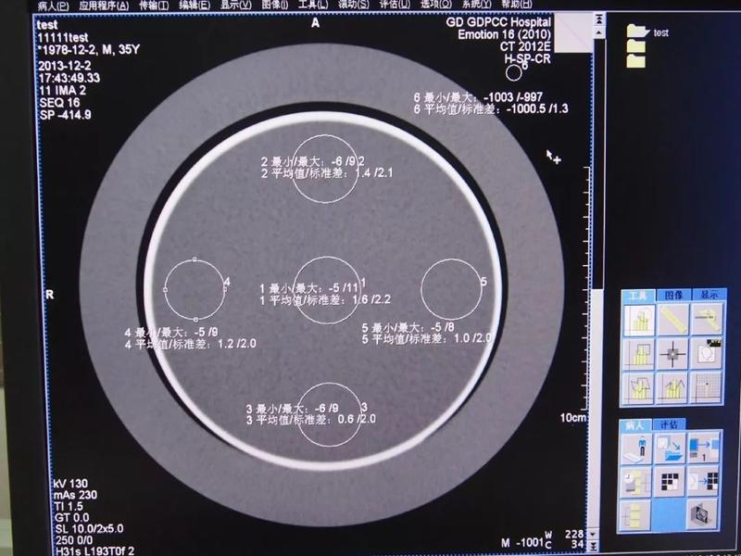Select ROI circle 5 on the phantom right
The image size is (741, 556).
tap(451, 290)
